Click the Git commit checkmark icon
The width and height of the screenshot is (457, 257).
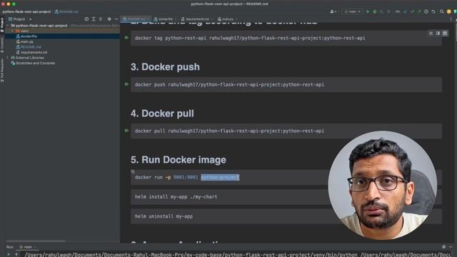point(412,11)
